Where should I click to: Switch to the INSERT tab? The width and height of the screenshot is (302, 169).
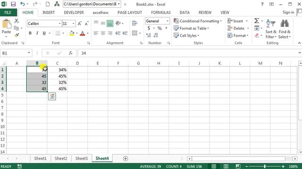pyautogui.click(x=49, y=13)
